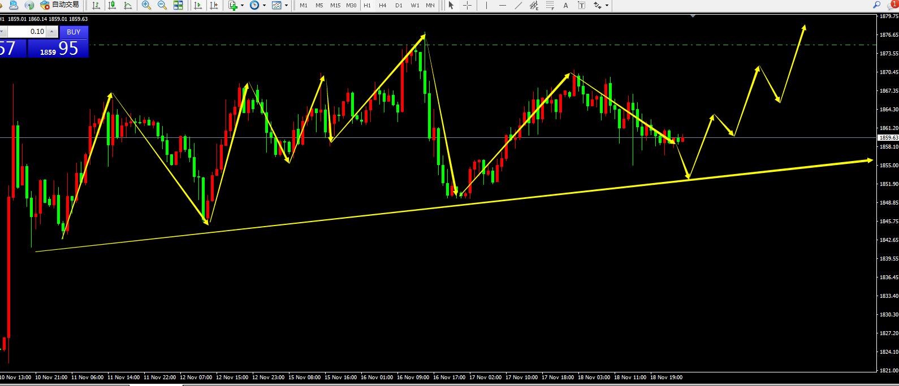The width and height of the screenshot is (899, 386).
Task: Toggle chart shift from right edge
Action: pyautogui.click(x=213, y=5)
